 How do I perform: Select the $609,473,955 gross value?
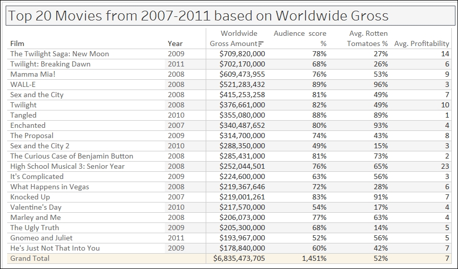click(242, 74)
